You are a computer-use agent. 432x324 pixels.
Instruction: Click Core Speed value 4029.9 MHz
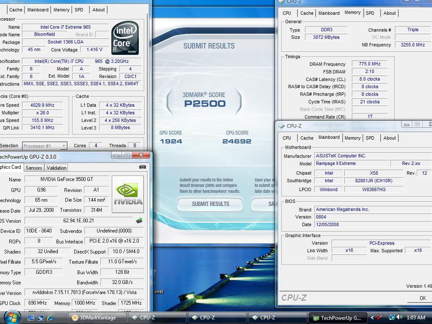pyautogui.click(x=43, y=105)
